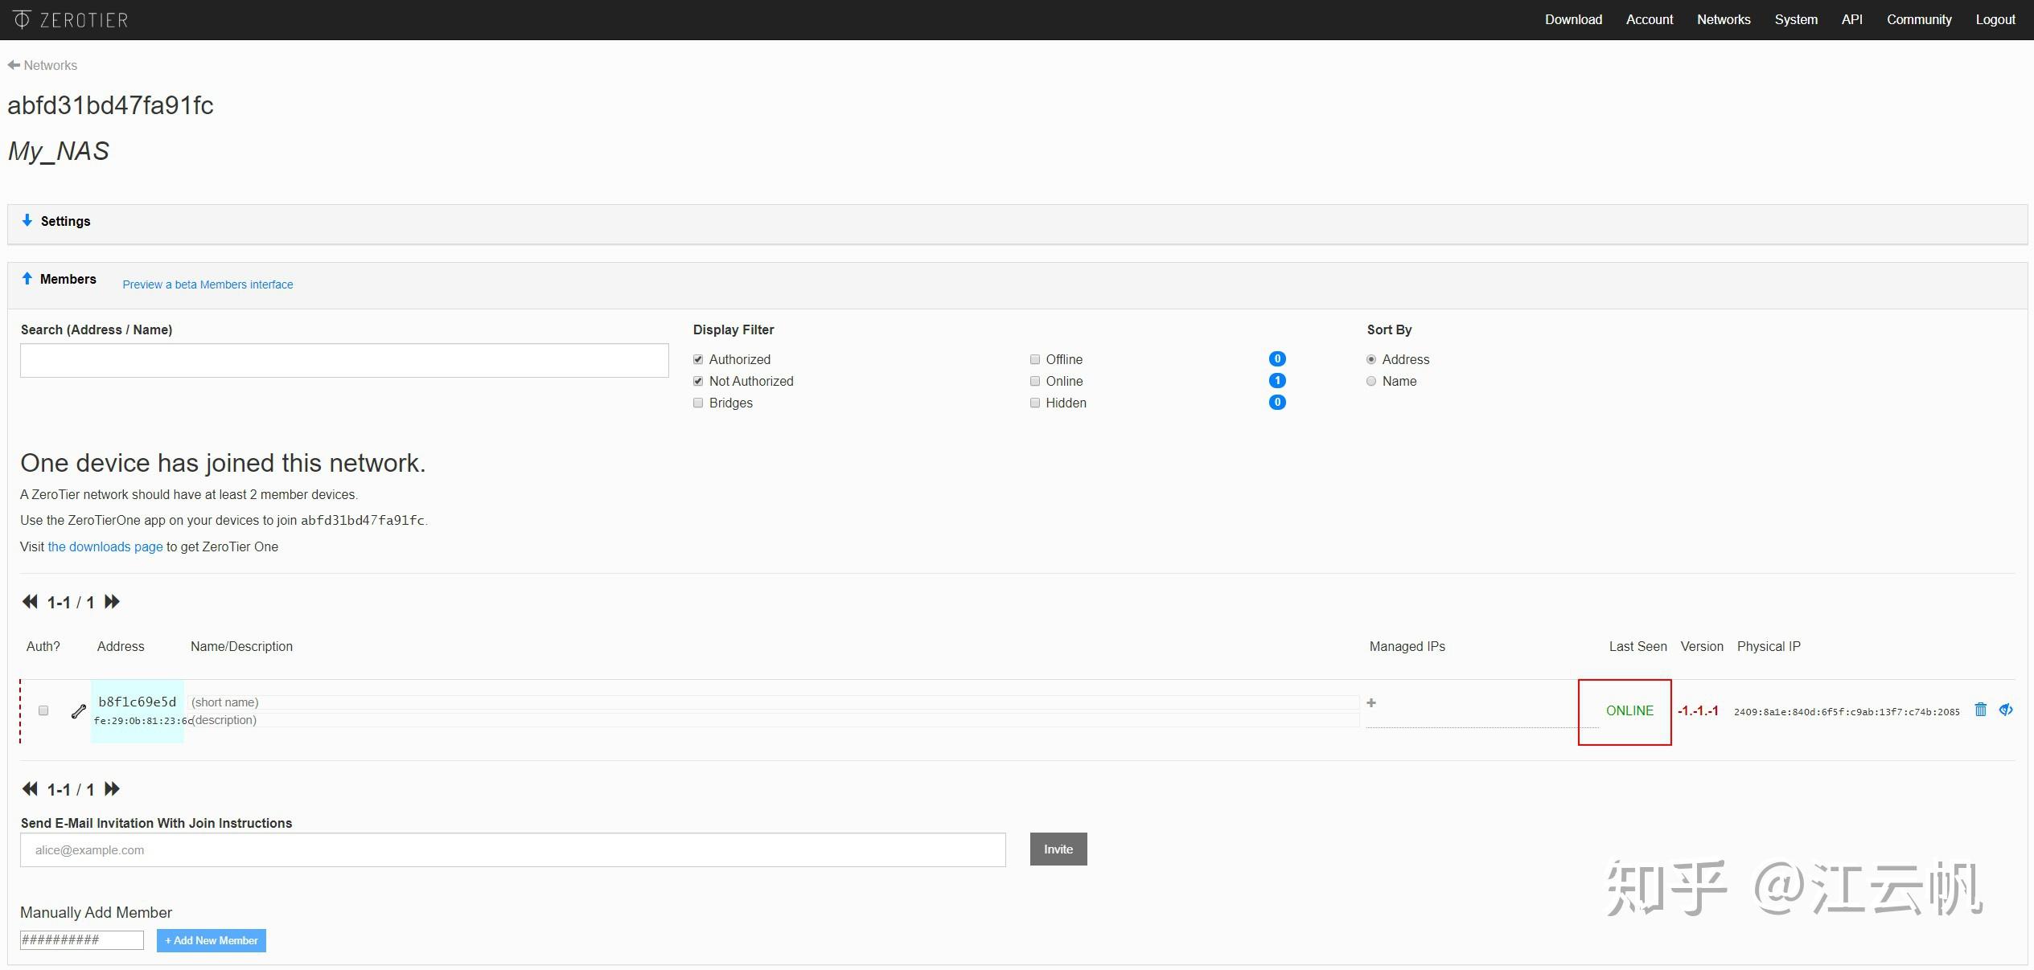Go to last page using top forward arrows
Image resolution: width=2034 pixels, height=970 pixels.
point(113,602)
